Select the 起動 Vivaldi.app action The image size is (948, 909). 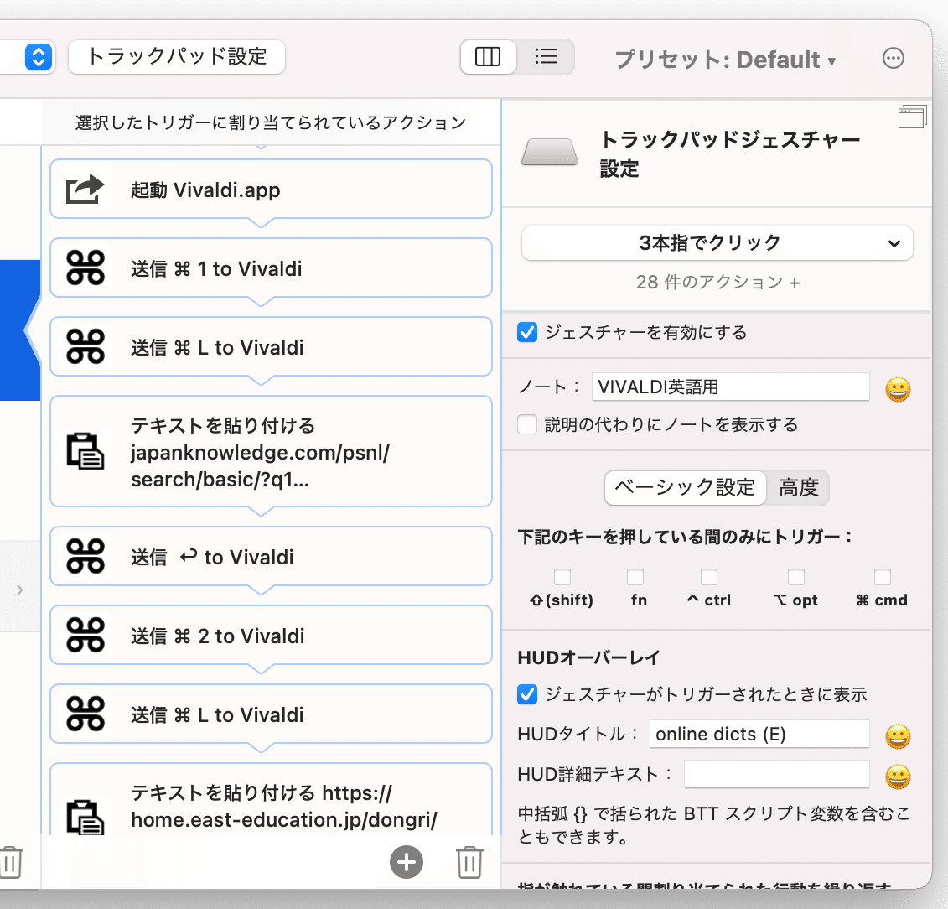(271, 189)
